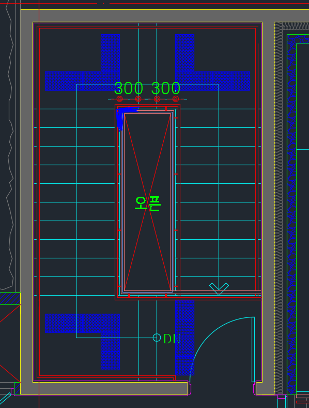The height and width of the screenshot is (408, 309).
Task: Select the blue hatched vertical bar near DN
Action: 184,338
